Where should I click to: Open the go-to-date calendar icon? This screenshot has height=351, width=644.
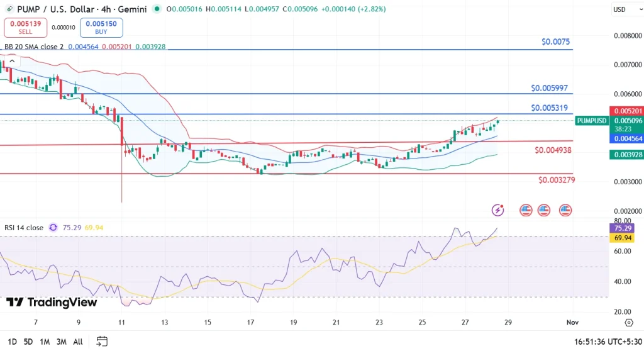coord(102,341)
